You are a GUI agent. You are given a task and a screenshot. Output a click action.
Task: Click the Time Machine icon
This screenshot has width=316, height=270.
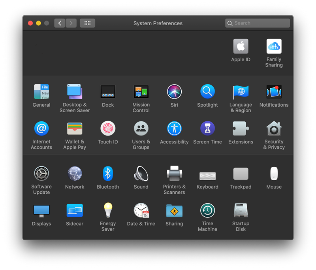pos(207,210)
